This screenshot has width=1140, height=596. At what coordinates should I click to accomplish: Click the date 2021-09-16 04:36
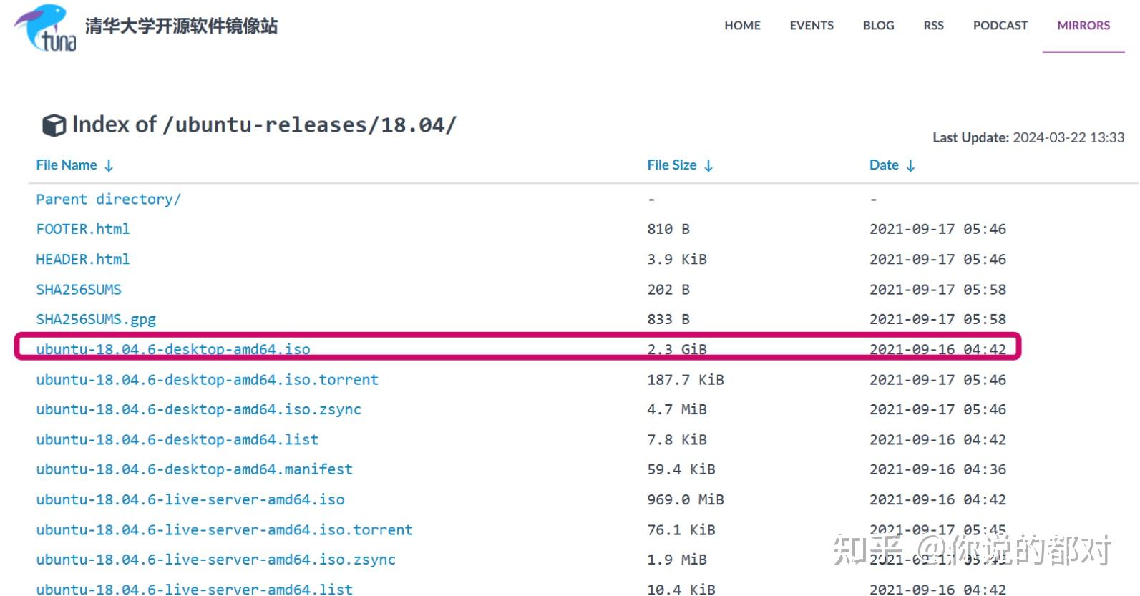[937, 469]
